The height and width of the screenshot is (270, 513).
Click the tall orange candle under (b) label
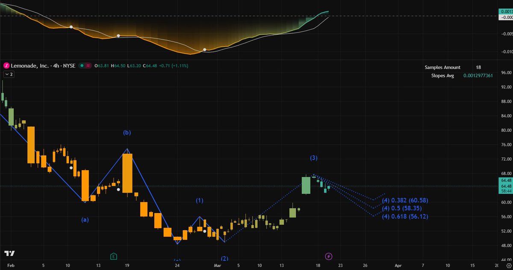point(127,173)
